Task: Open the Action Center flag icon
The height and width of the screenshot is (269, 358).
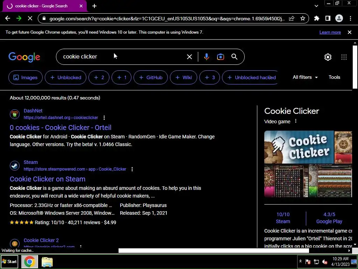Action: (x=308, y=262)
